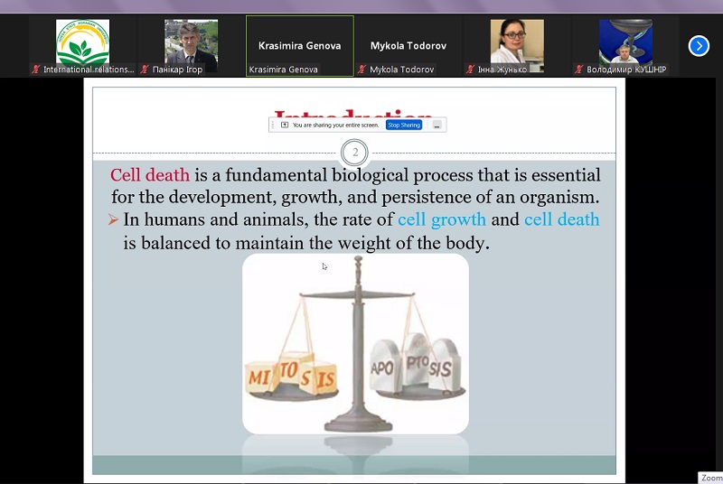This screenshot has width=723, height=484.
Task: Click muted mic icon beside Панікар Ігор
Action: (x=145, y=70)
